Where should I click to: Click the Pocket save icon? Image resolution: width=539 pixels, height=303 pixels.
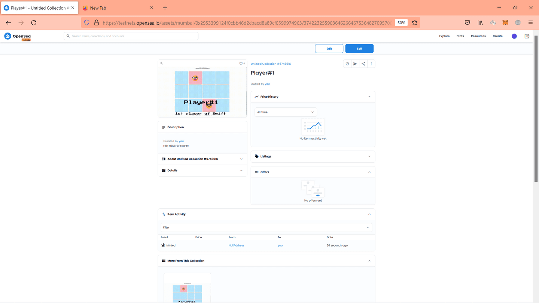468,23
